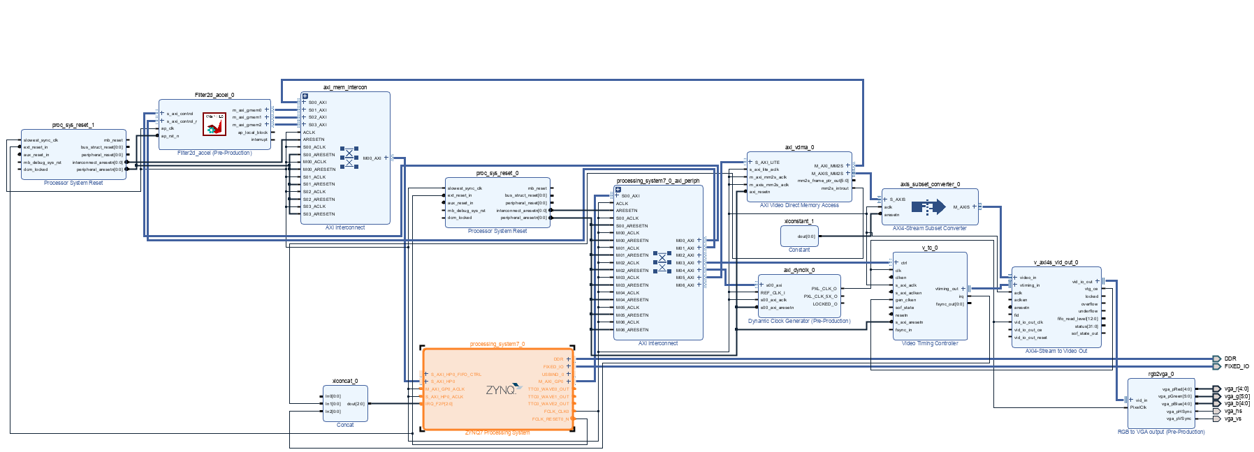Select the xlconcat_0 Concat block
The width and height of the screenshot is (1254, 452).
[x=345, y=404]
